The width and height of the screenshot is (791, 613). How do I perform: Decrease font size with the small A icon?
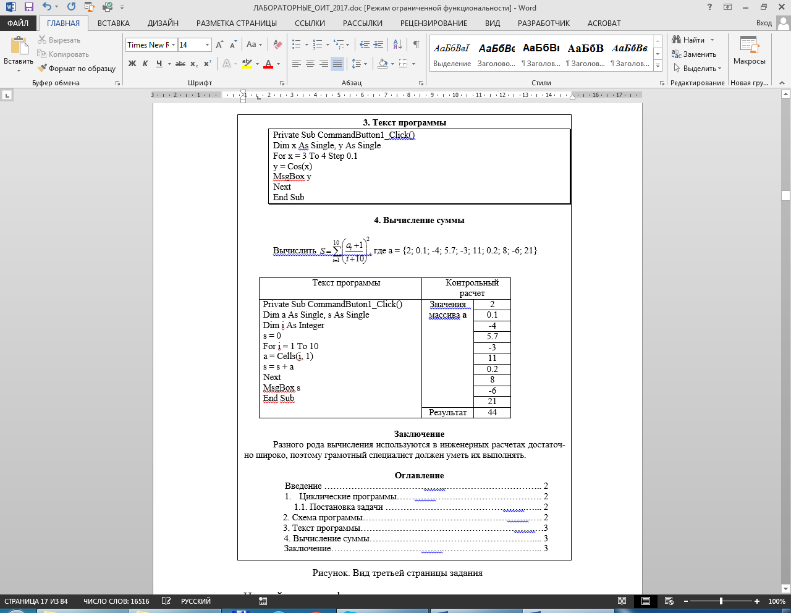coord(233,45)
